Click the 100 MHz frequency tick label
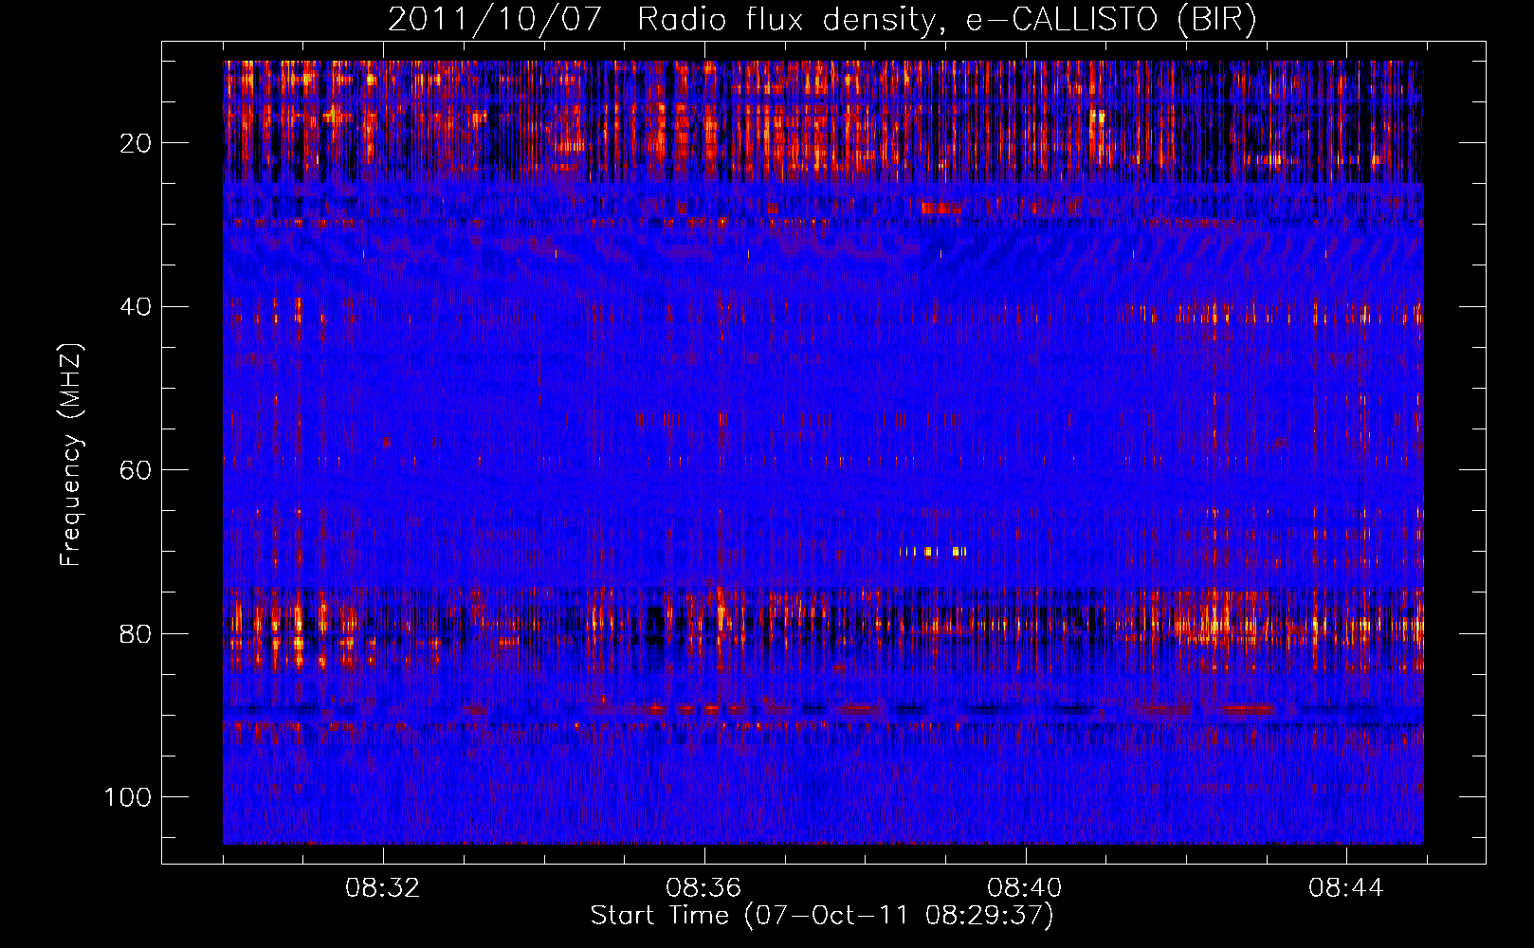The height and width of the screenshot is (948, 1534). 128,797
